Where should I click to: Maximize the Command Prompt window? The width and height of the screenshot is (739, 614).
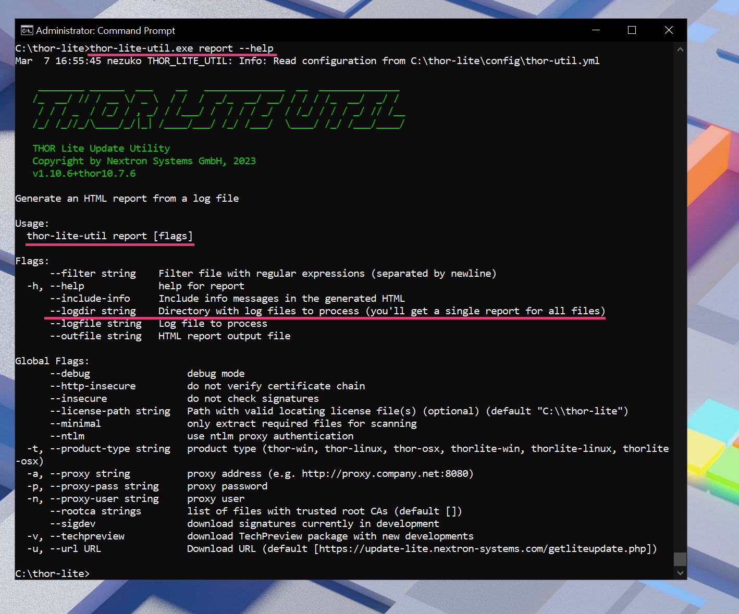coord(632,30)
